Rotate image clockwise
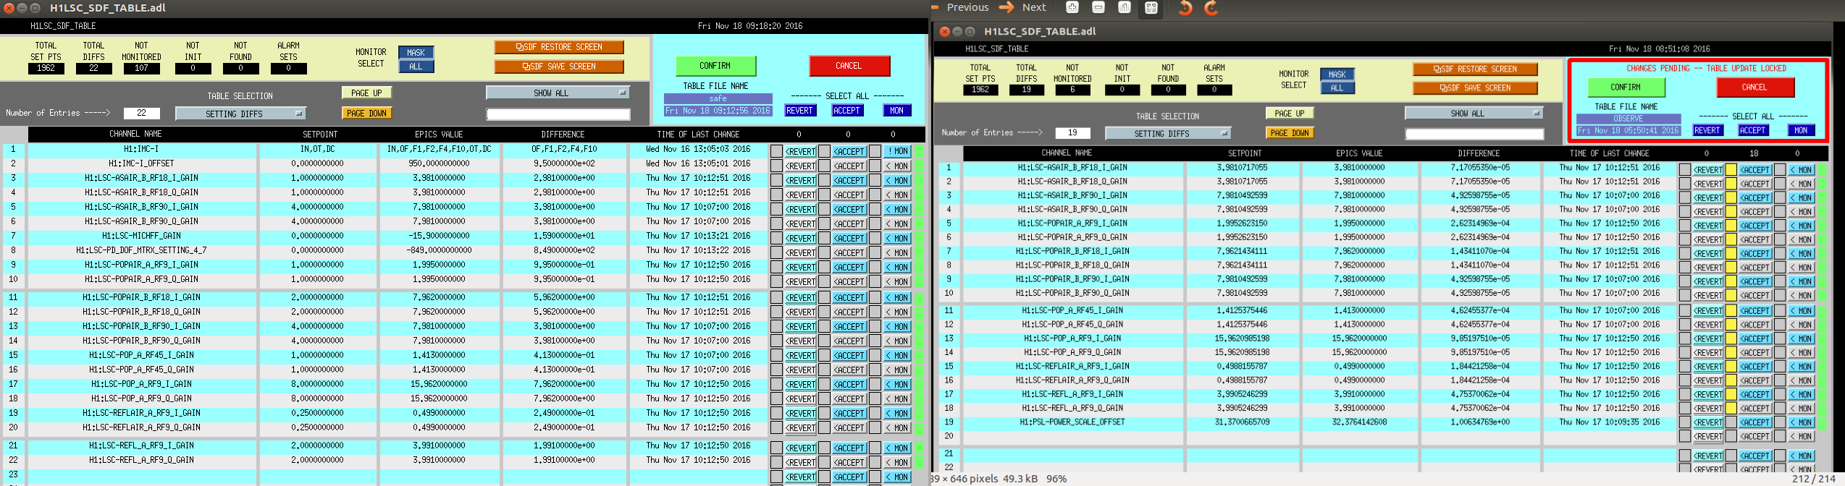Image resolution: width=1845 pixels, height=486 pixels. (x=1211, y=8)
